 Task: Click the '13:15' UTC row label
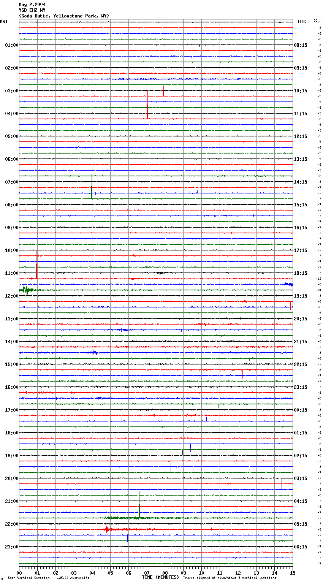(301, 159)
